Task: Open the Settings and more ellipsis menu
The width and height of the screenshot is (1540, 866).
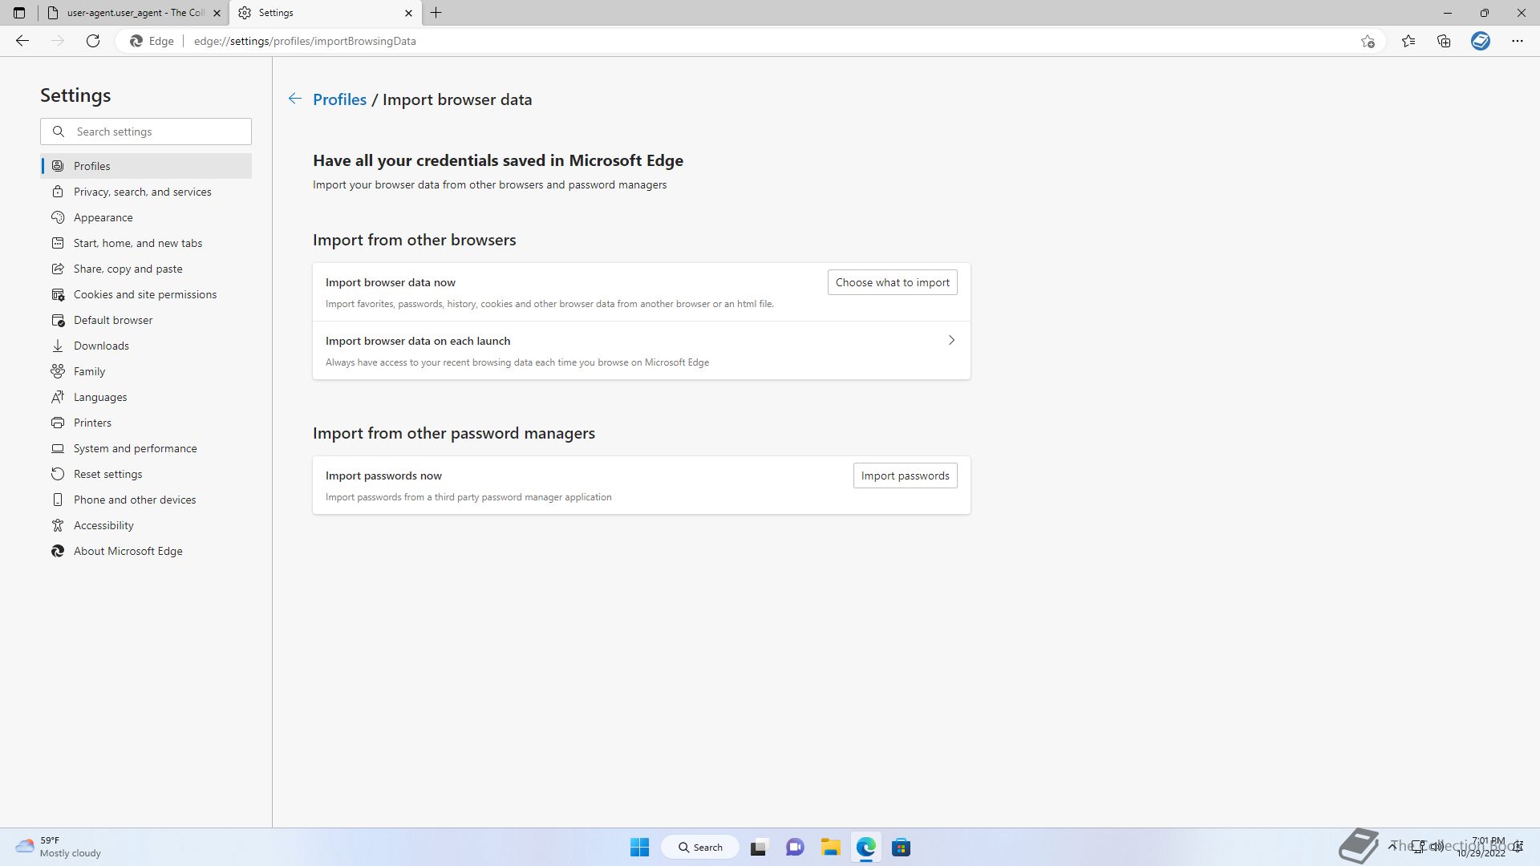Action: pyautogui.click(x=1518, y=41)
